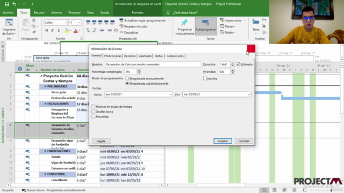Screen dimensions: 344x193
Task: Increase the Duración spinner value
Action: (233, 63)
